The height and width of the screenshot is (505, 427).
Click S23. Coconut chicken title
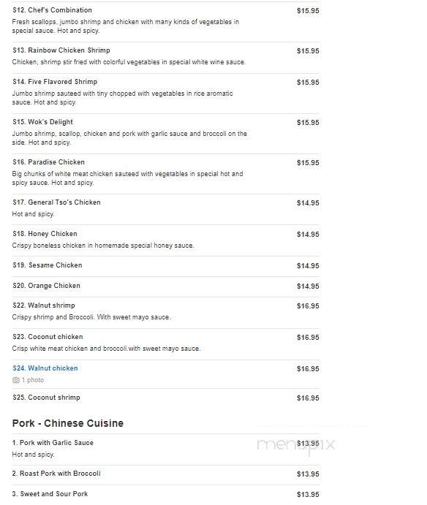point(48,337)
